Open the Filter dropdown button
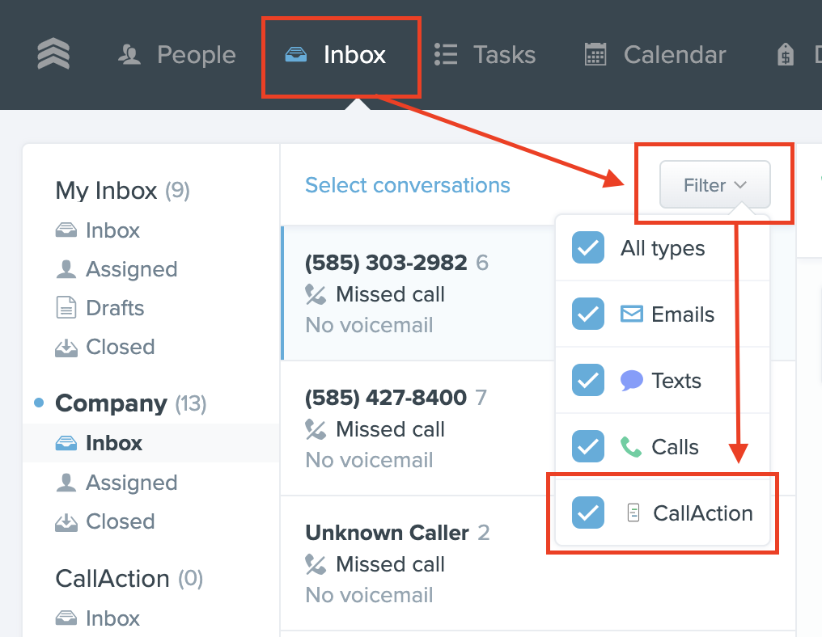The height and width of the screenshot is (637, 822). point(714,185)
